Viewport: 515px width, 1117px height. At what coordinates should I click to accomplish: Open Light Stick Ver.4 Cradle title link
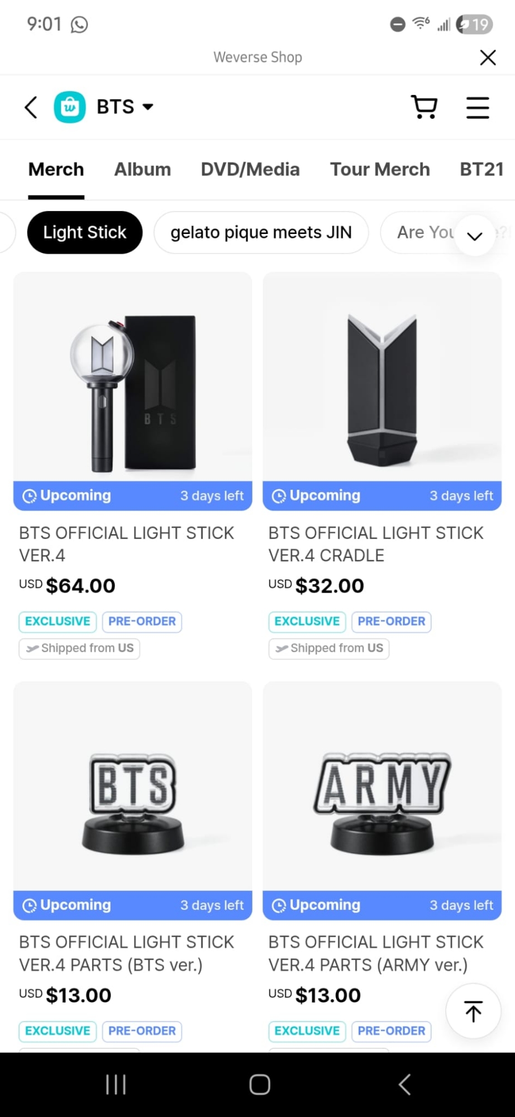click(375, 544)
